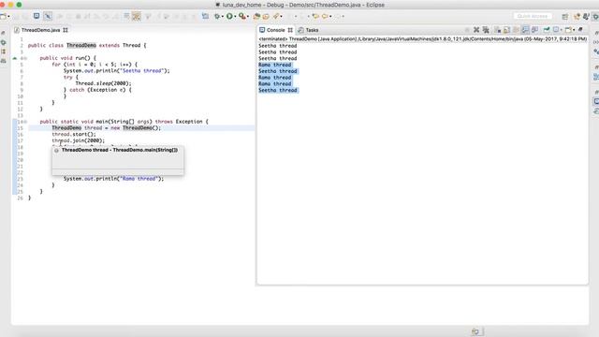Expand the external tools dropdown arrow

coord(247,17)
